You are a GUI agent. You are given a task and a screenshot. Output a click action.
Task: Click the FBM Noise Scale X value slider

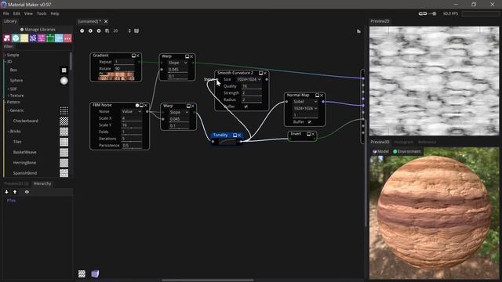[x=132, y=118]
